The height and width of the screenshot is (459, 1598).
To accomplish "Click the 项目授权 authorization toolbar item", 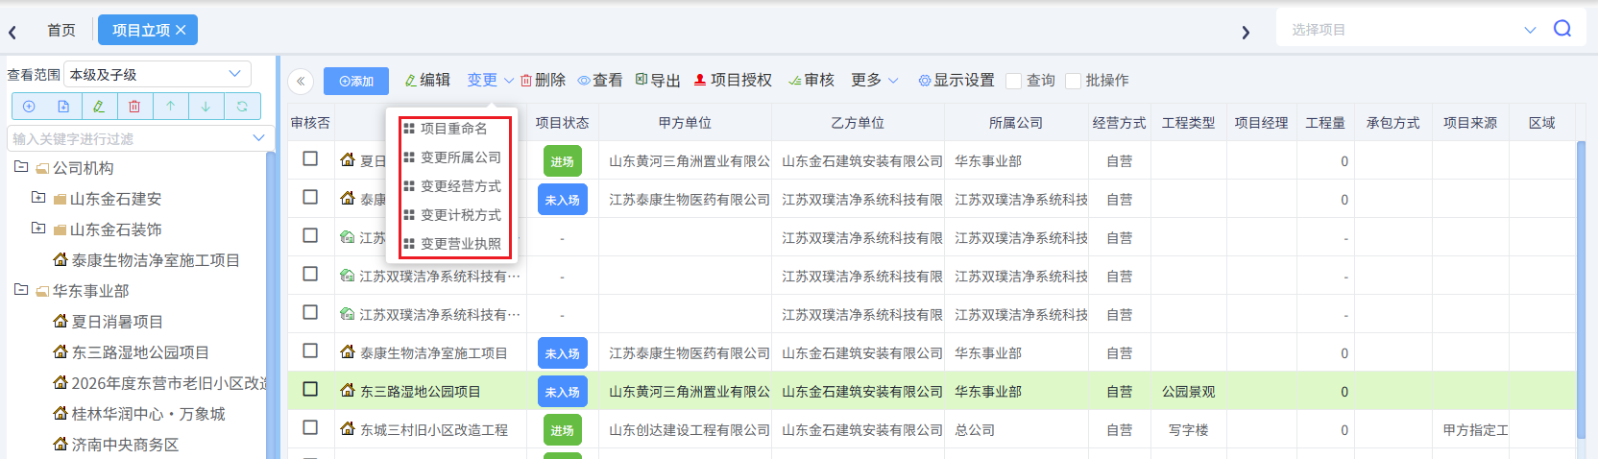I will point(733,81).
